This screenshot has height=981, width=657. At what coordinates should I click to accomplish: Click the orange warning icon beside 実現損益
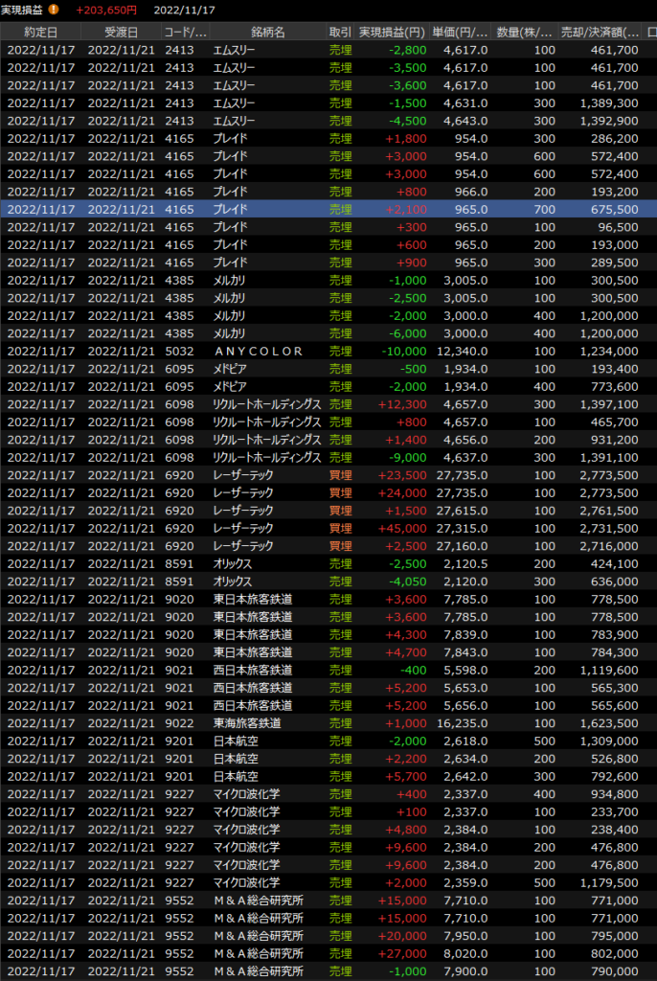pos(54,10)
